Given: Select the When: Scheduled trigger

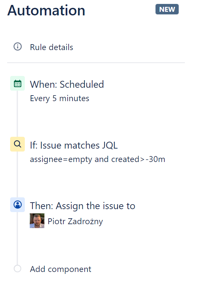Looking at the screenshot, I should tap(67, 84).
